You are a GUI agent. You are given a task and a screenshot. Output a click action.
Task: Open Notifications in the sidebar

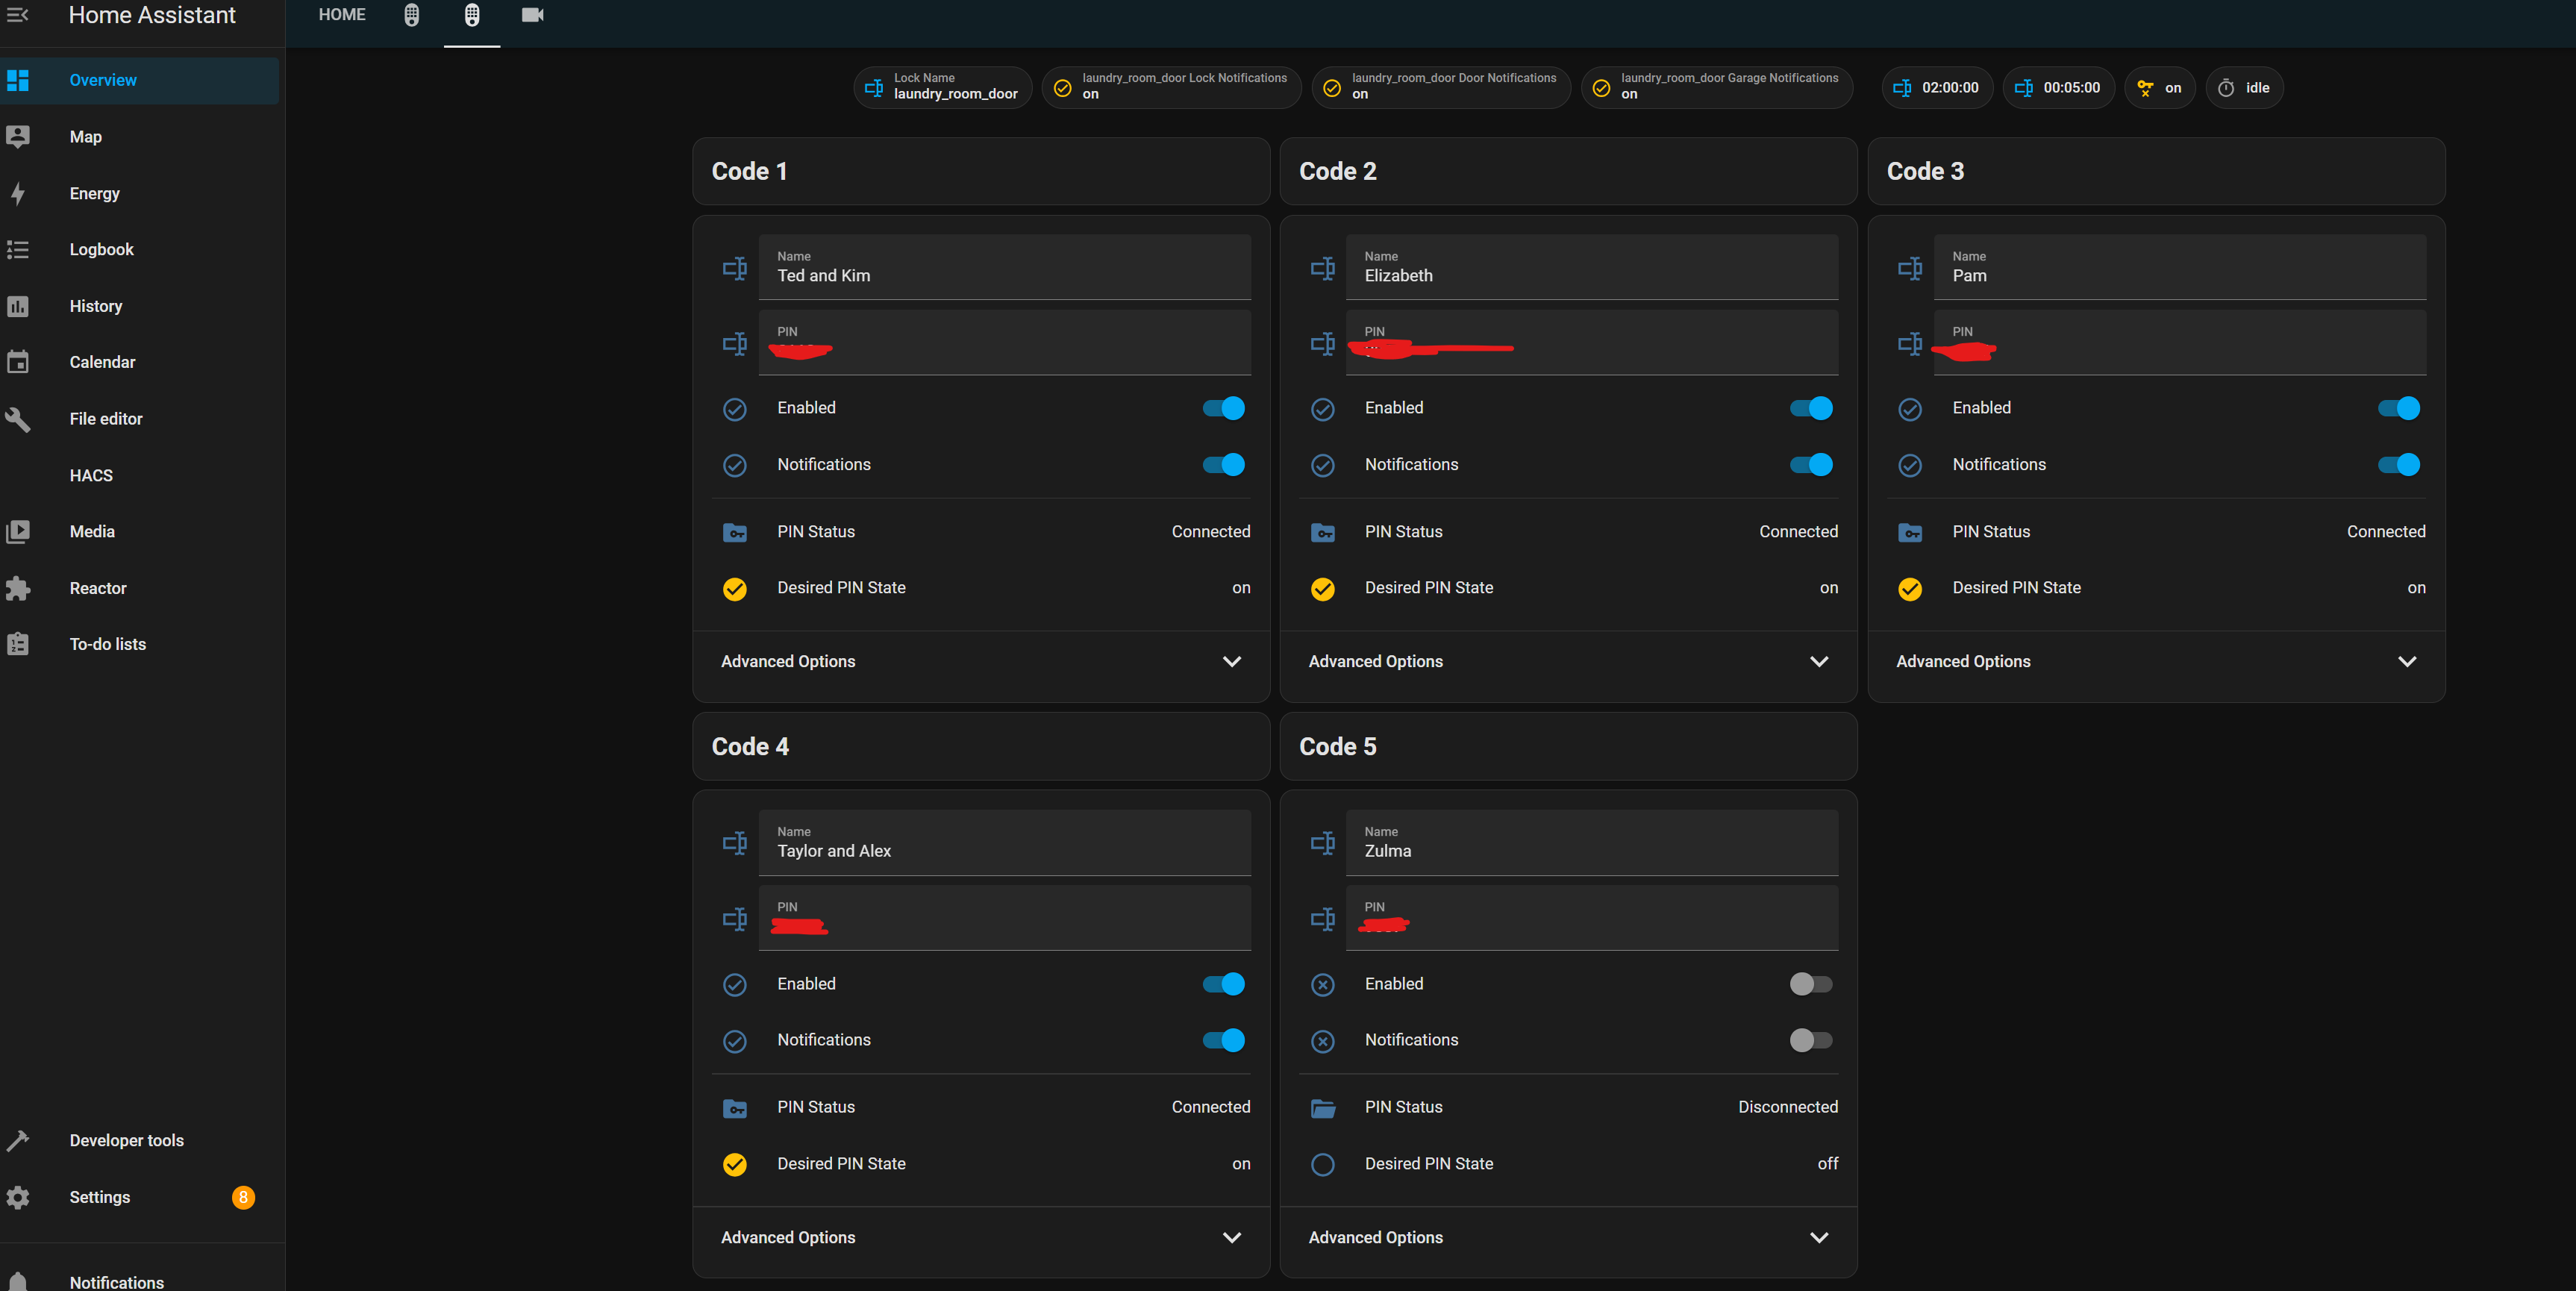click(140, 1280)
